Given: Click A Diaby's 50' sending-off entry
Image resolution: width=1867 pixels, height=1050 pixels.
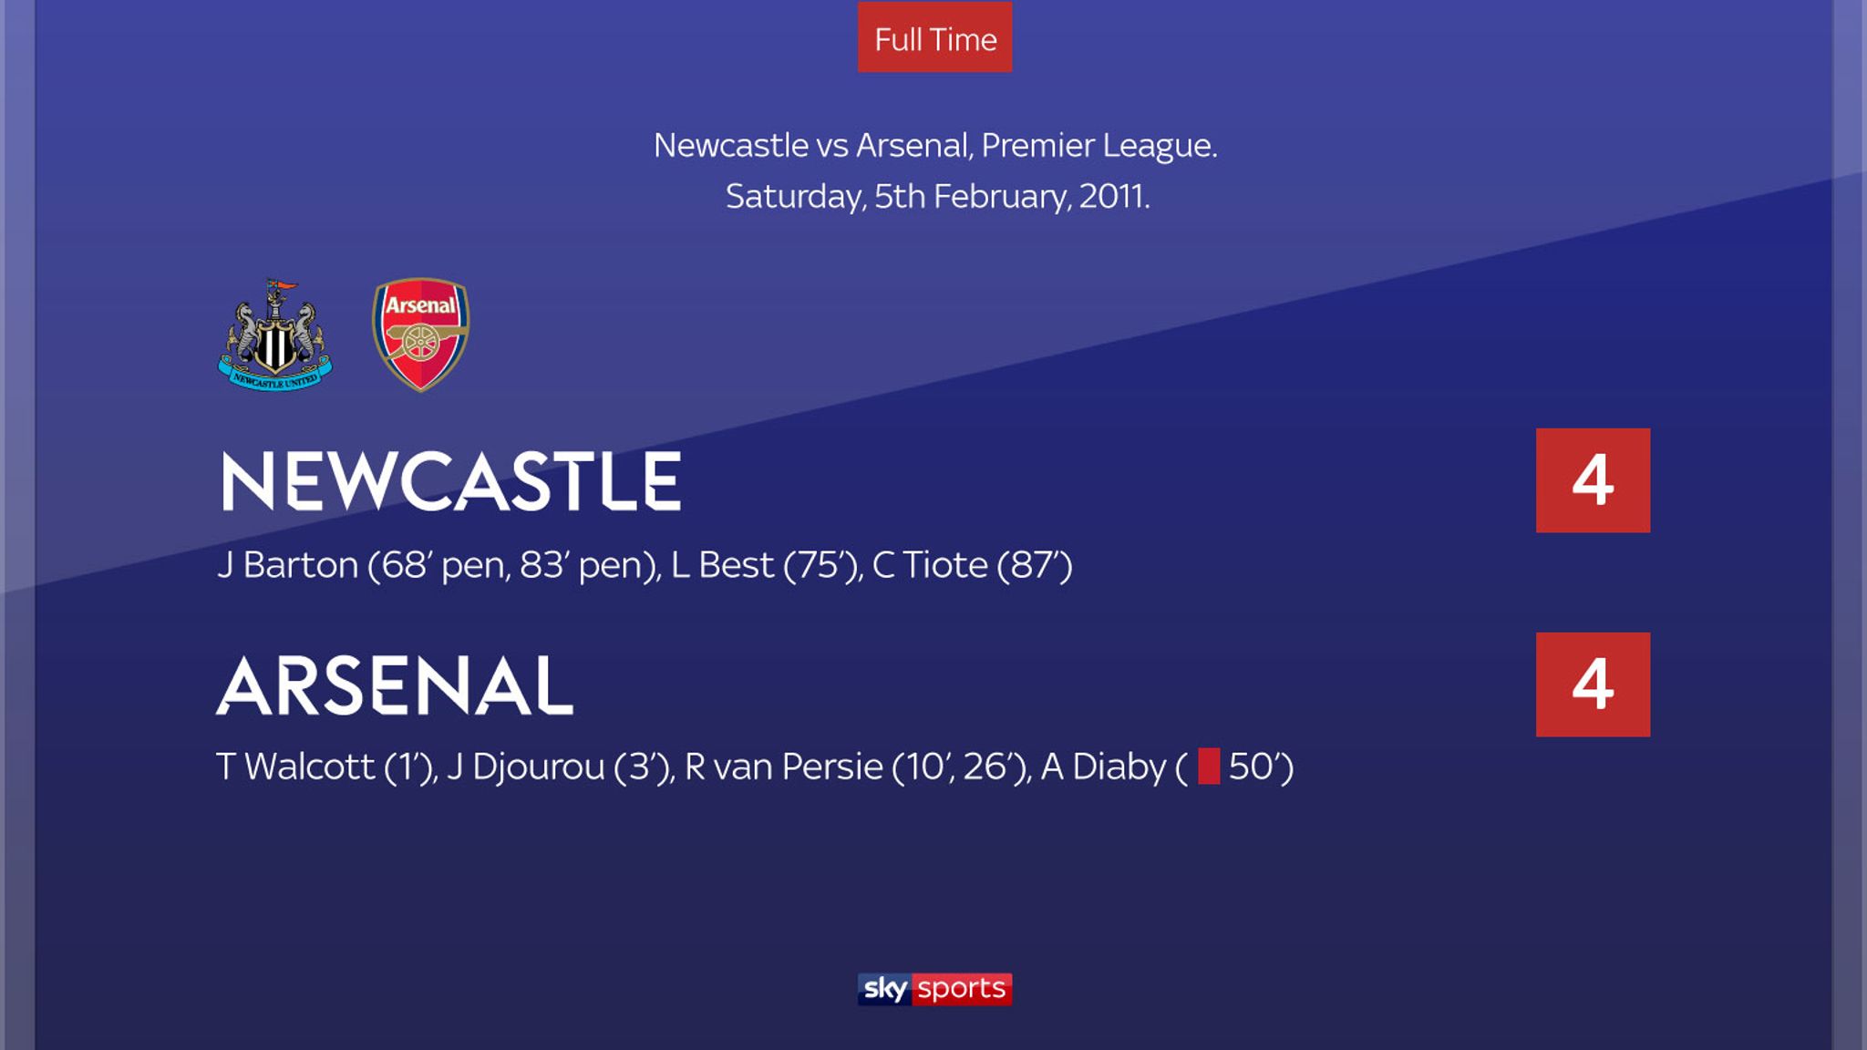Looking at the screenshot, I should (x=1167, y=767).
